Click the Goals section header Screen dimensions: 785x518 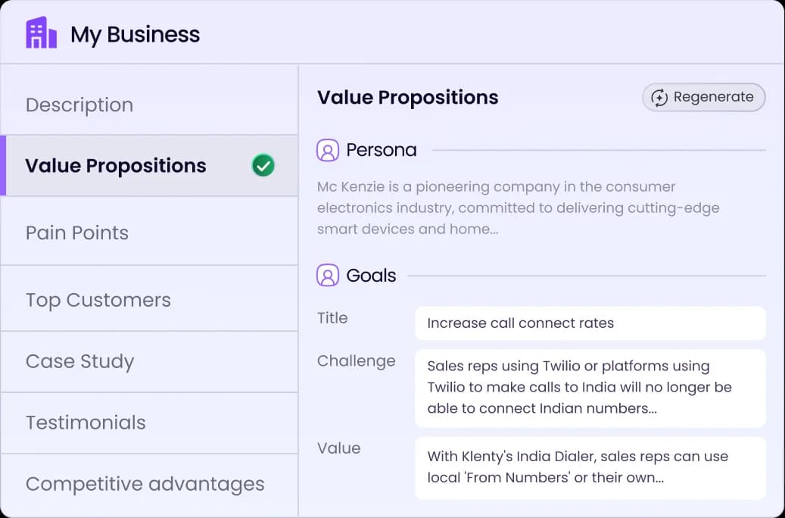371,275
